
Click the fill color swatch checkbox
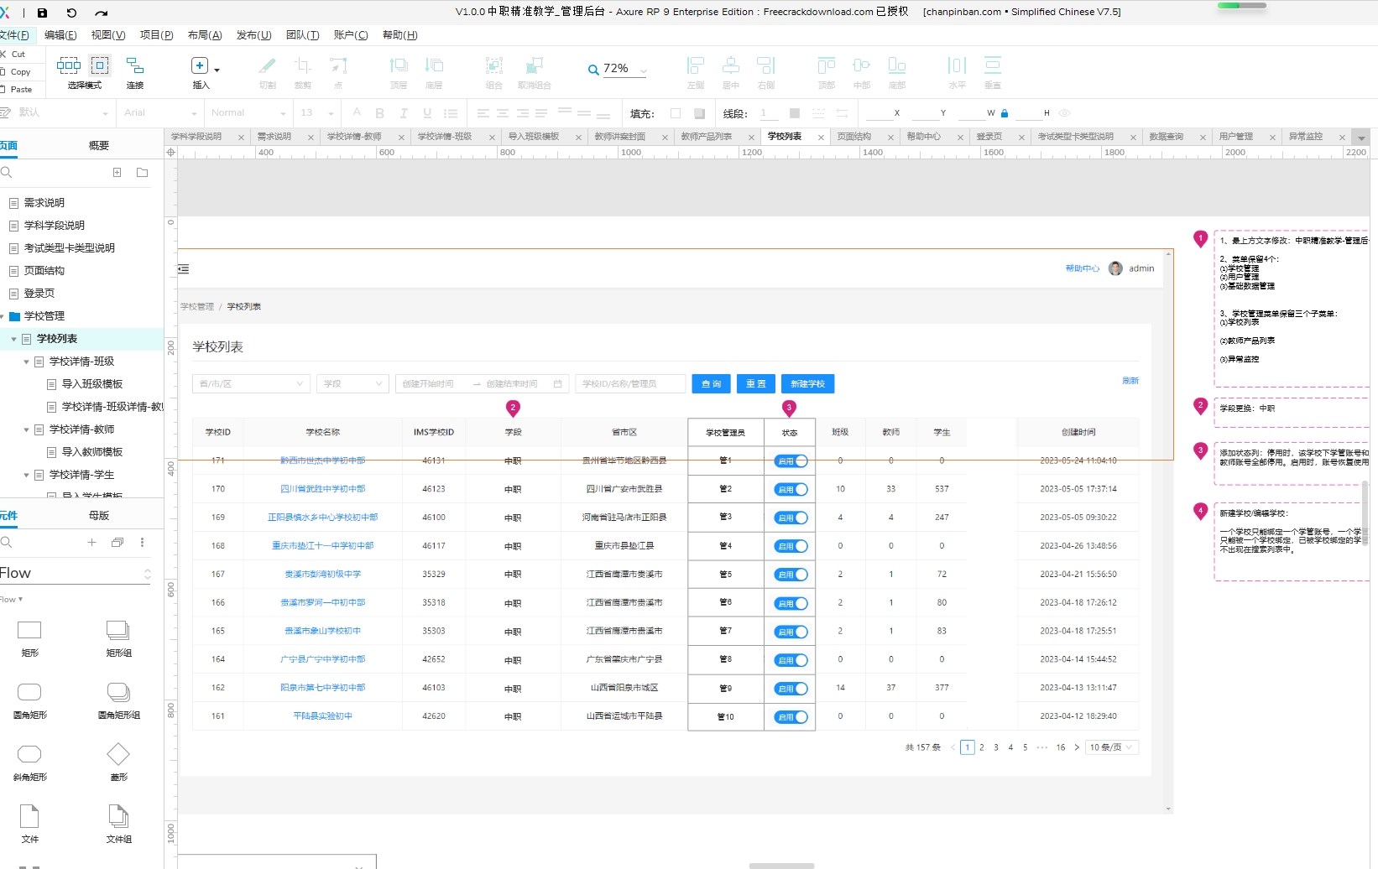click(676, 113)
